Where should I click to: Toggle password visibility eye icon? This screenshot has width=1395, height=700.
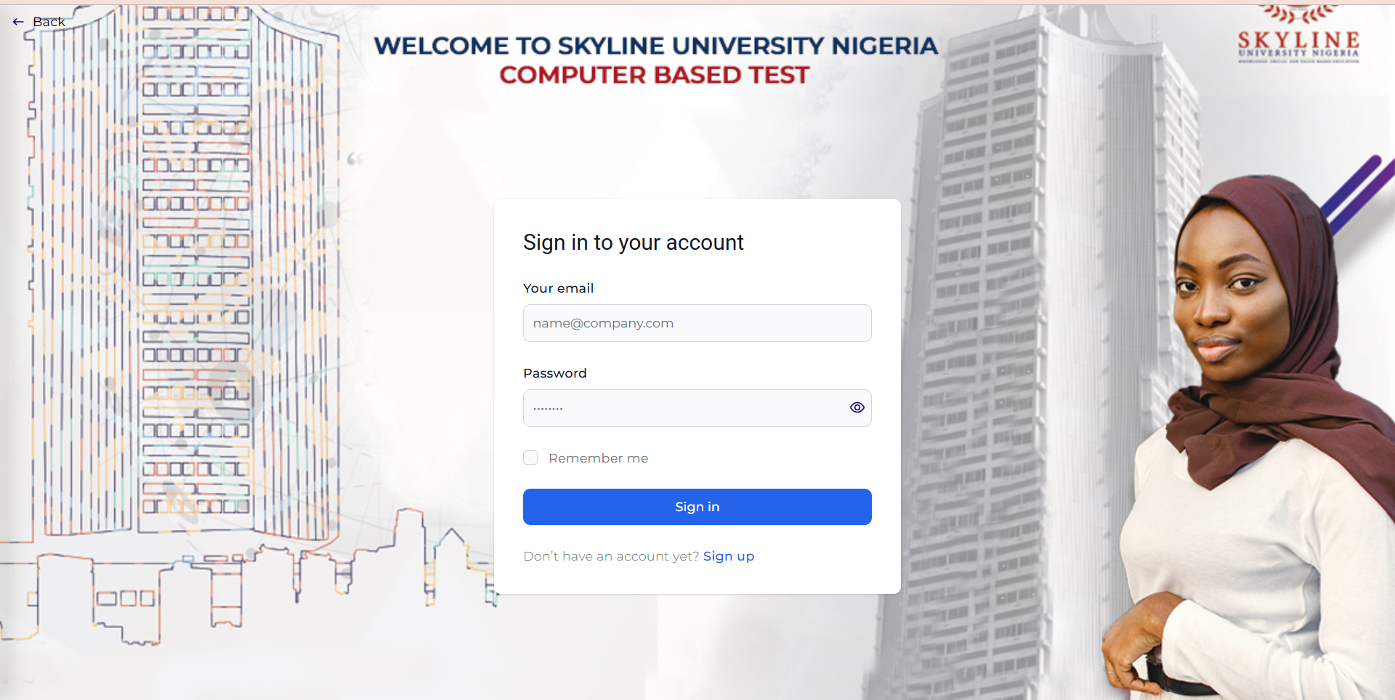857,407
